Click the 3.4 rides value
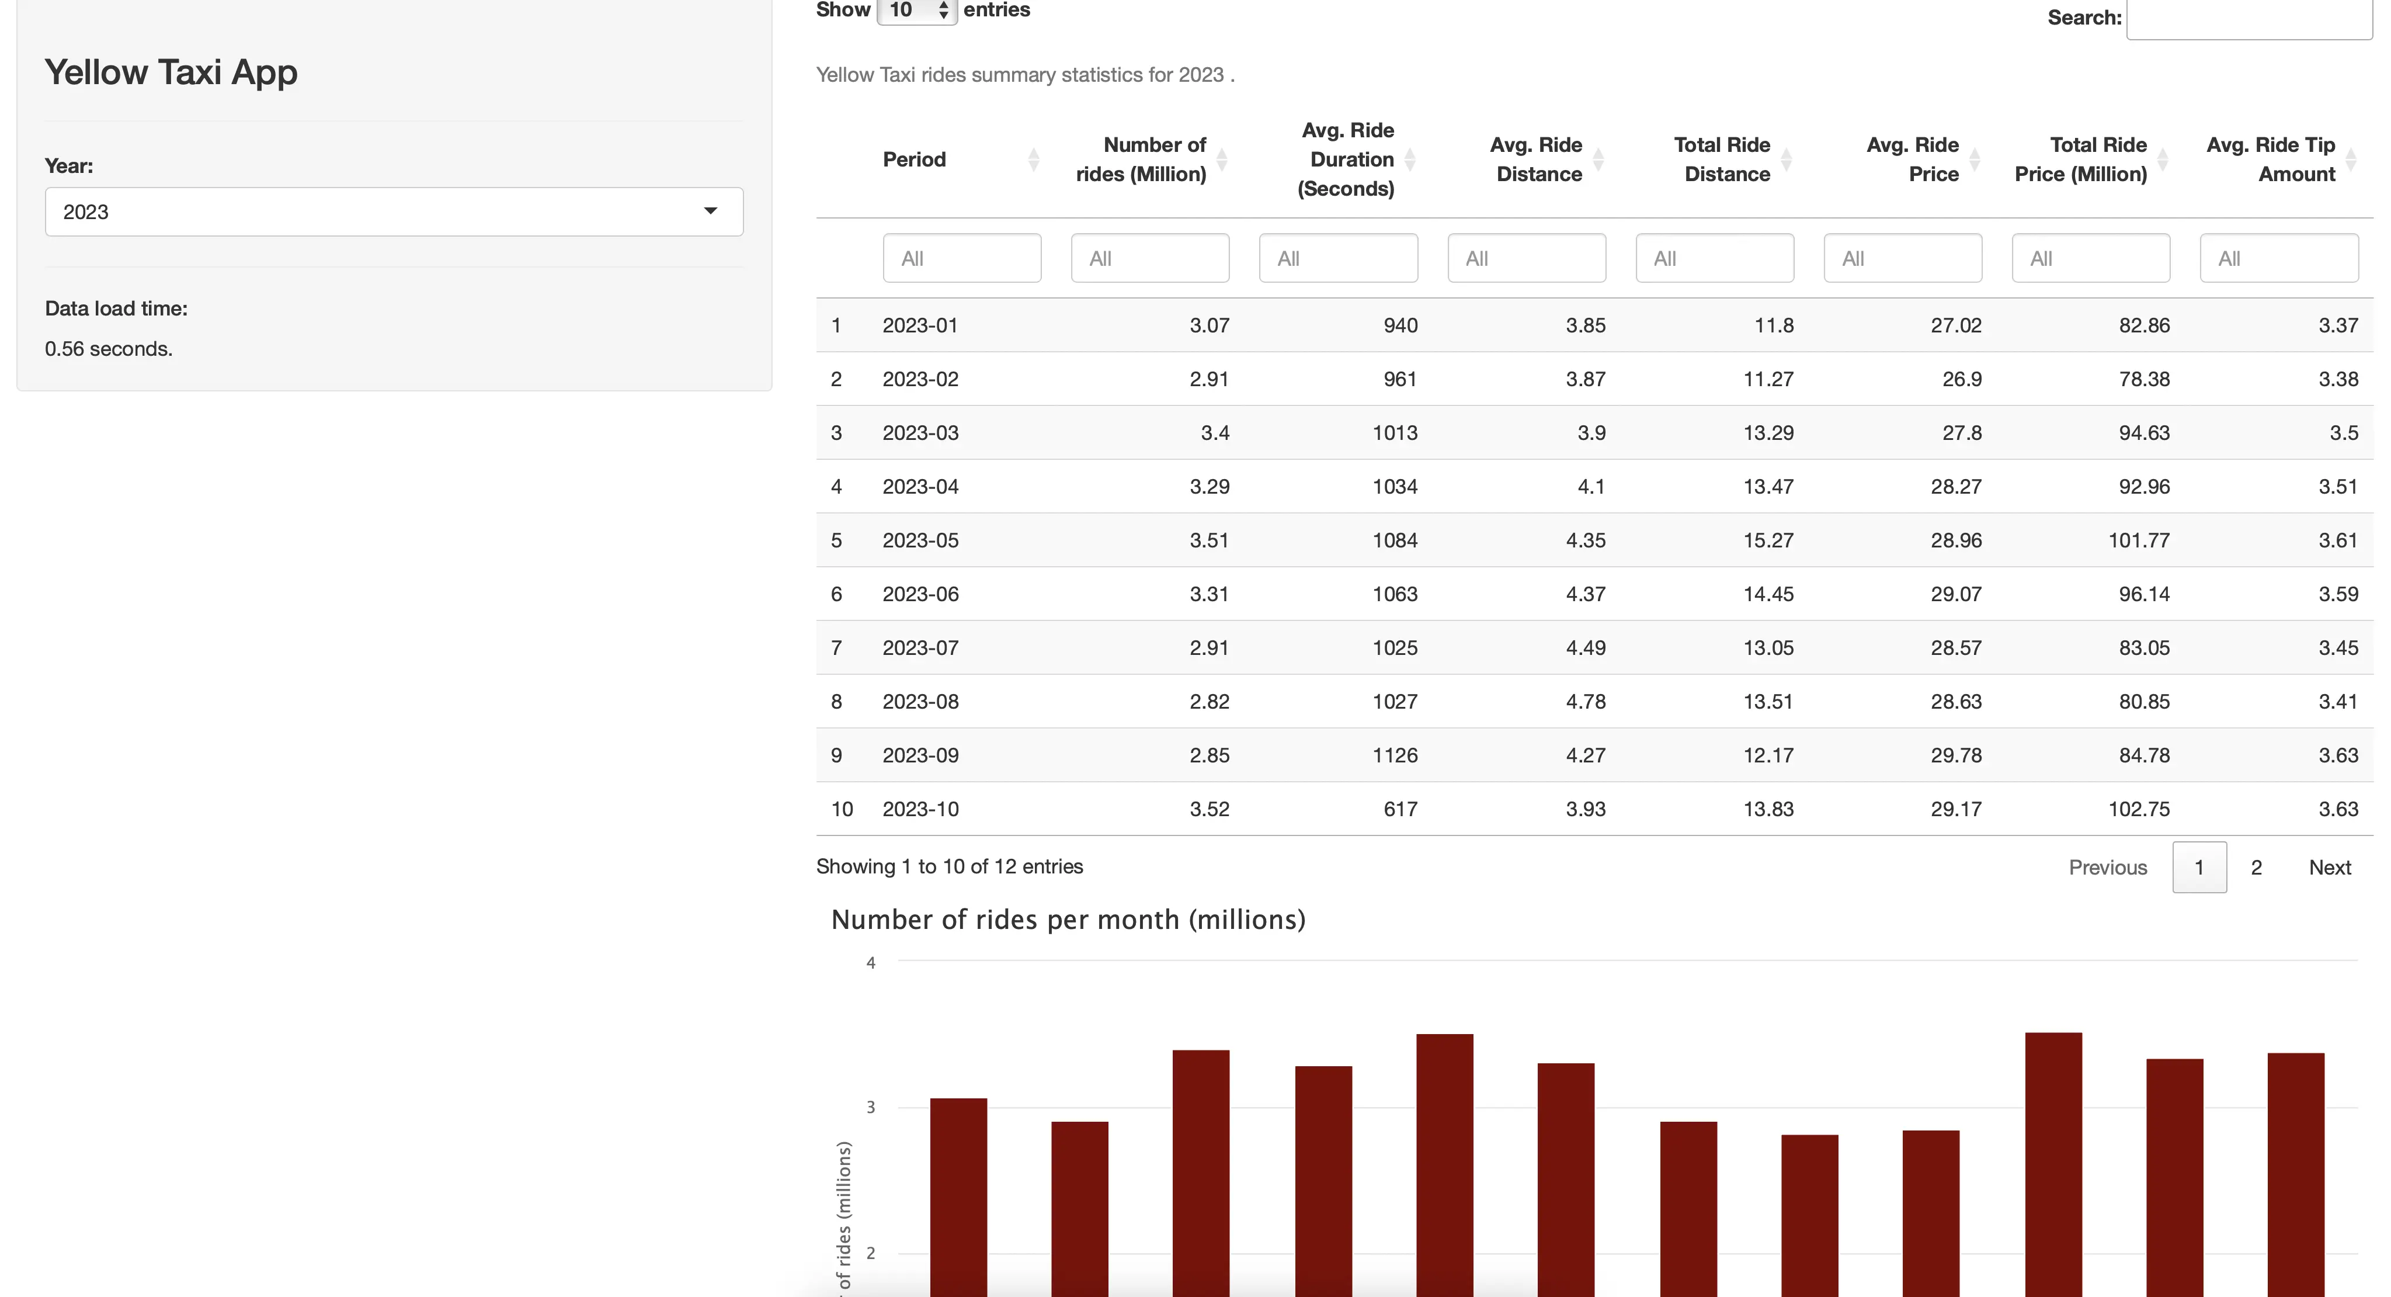The width and height of the screenshot is (2391, 1297). 1215,433
